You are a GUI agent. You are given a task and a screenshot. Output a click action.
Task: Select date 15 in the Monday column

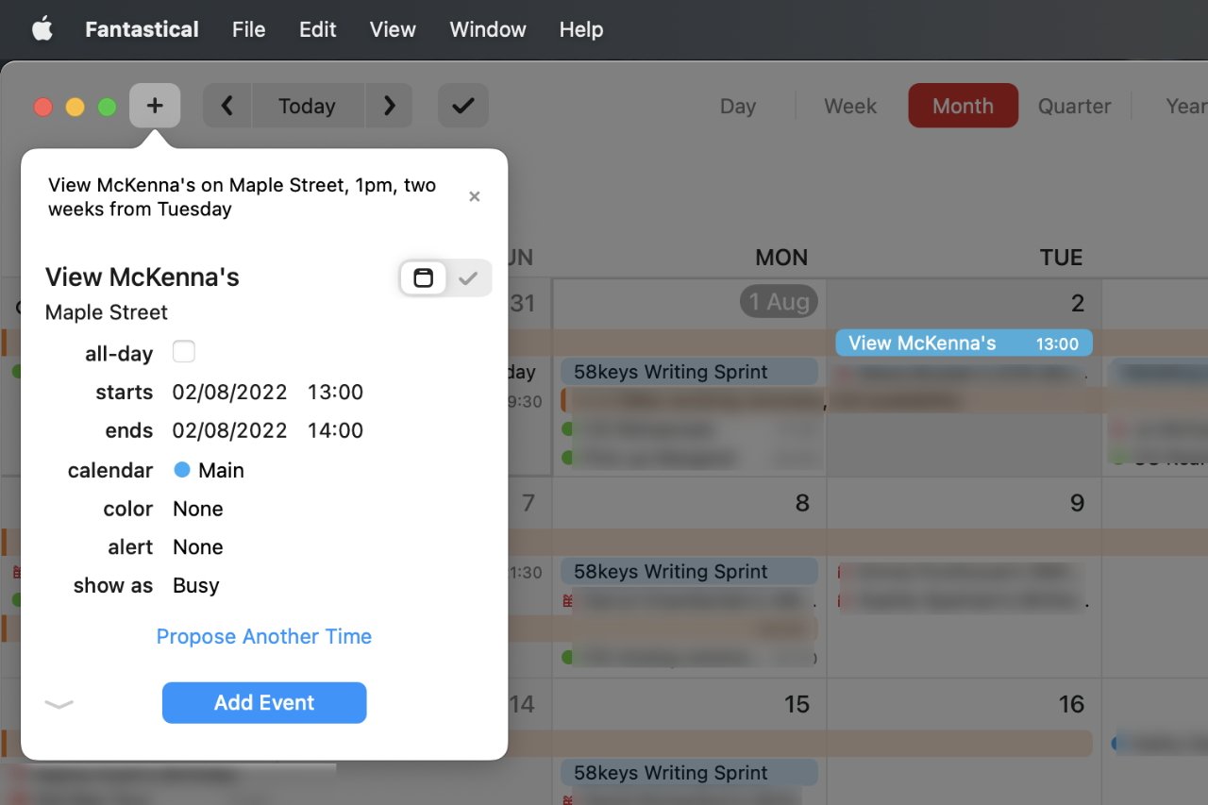pos(797,704)
